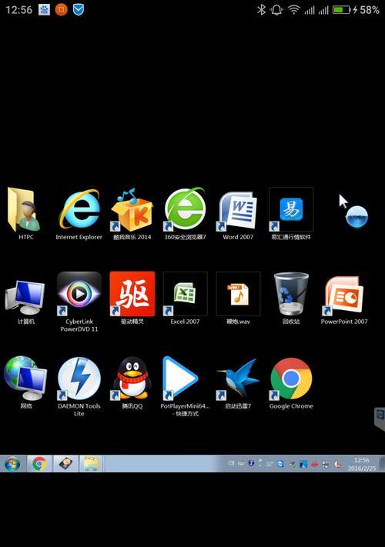Open the network status tray icon
385x547 pixels.
[x=326, y=465]
